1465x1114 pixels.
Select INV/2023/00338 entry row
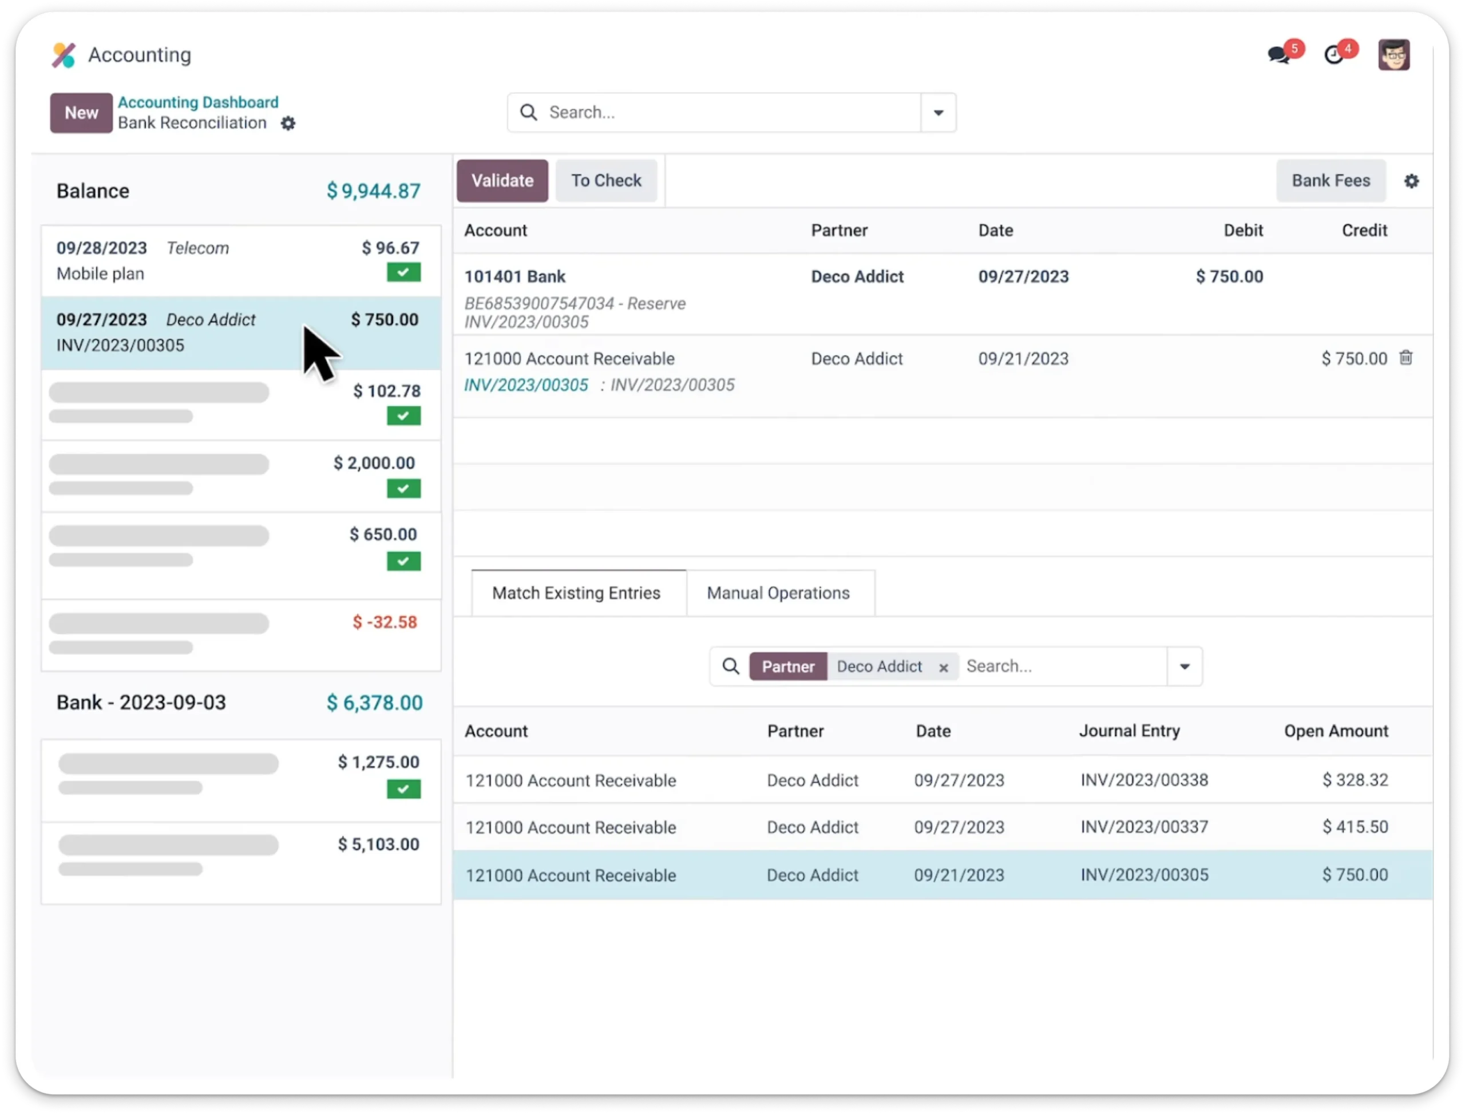pos(942,780)
